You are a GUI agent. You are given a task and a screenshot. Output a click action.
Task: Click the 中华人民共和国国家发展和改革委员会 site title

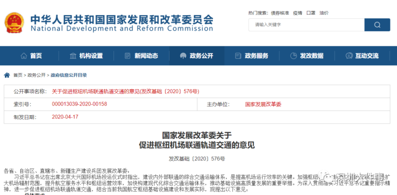pyautogui.click(x=122, y=20)
